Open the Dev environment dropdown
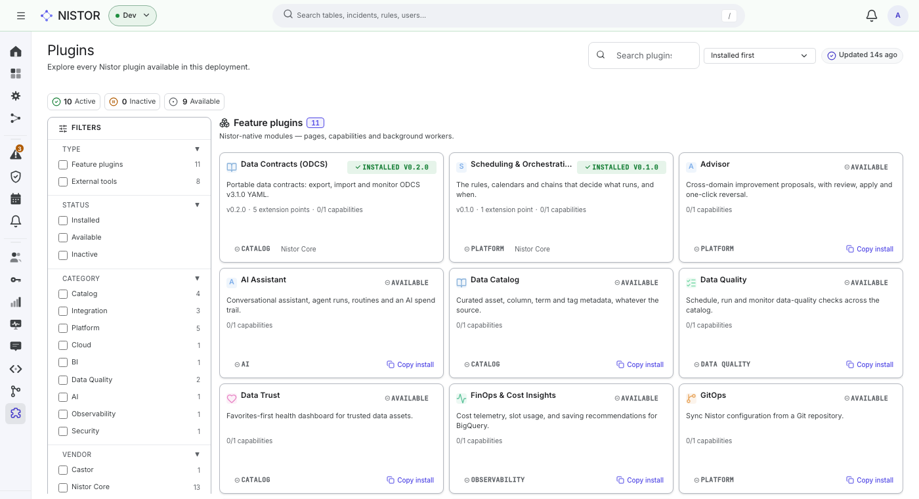 click(133, 16)
